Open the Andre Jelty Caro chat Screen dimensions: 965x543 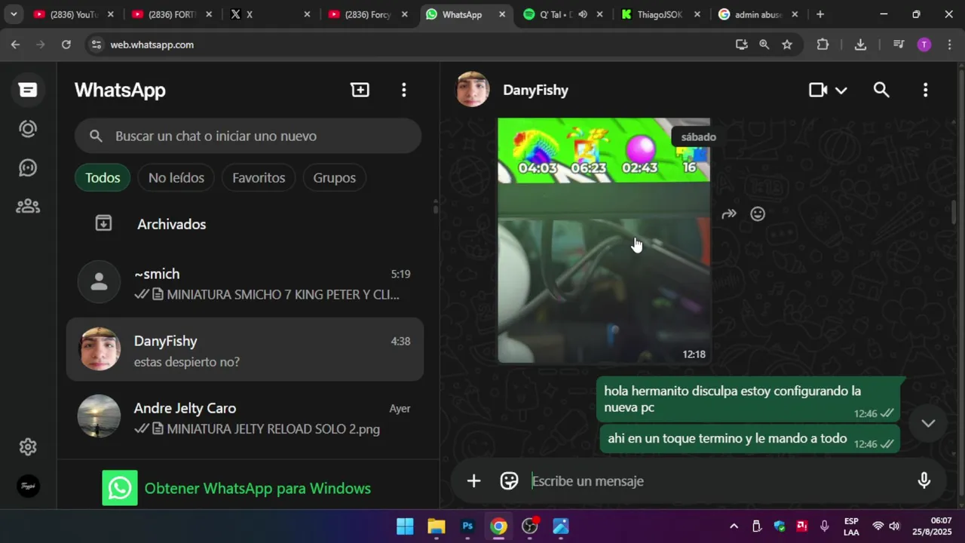coord(245,418)
